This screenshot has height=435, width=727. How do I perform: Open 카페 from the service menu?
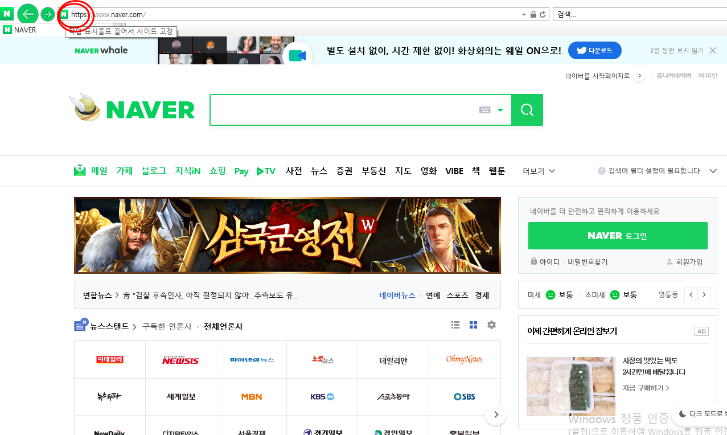[124, 170]
